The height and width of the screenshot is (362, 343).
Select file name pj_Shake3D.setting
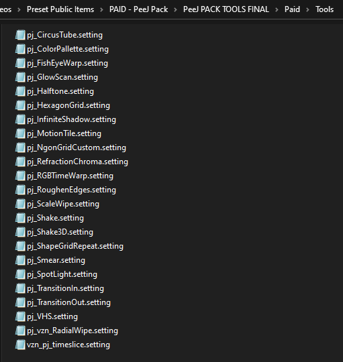(60, 232)
